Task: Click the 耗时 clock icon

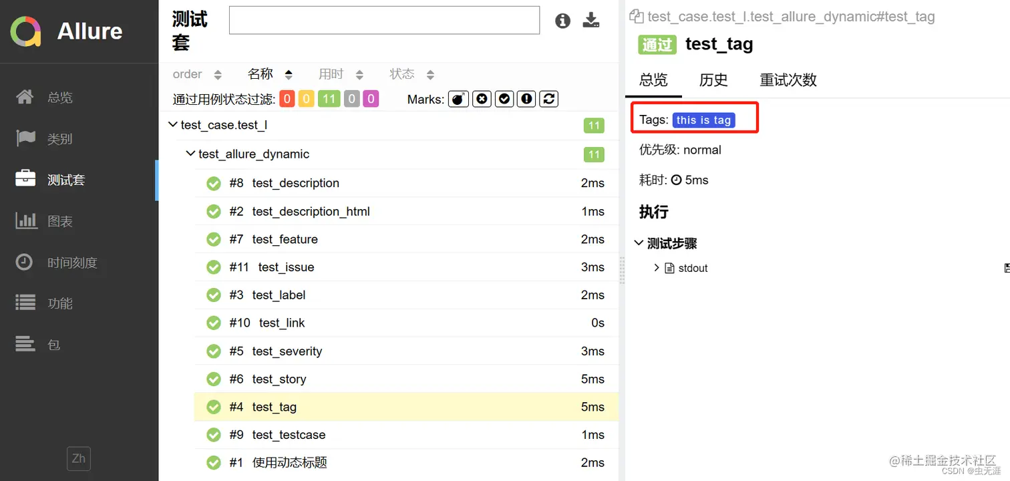Action: [676, 180]
